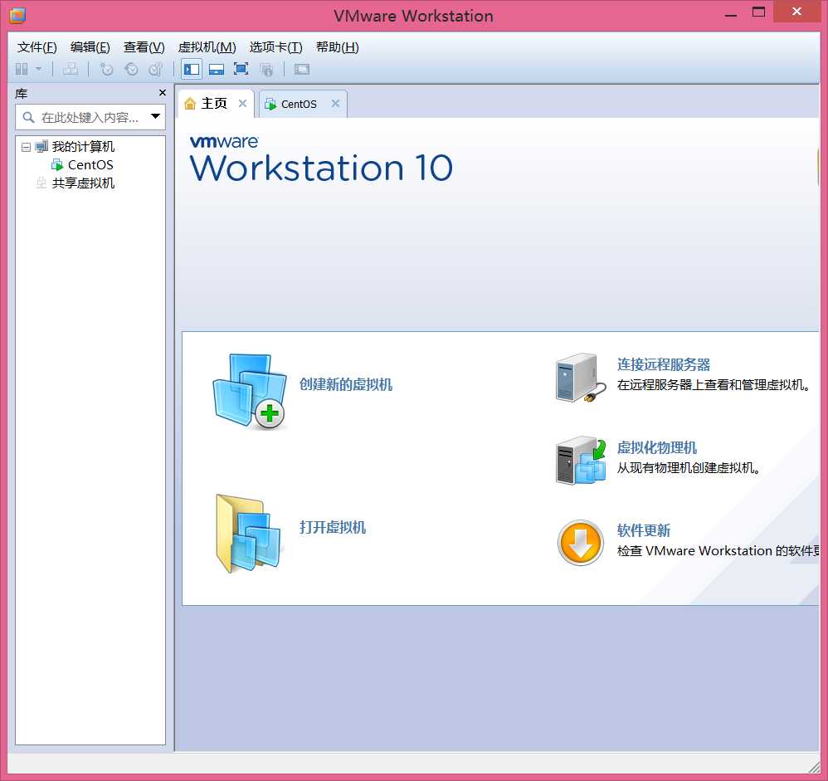Select 共享虚拟机 in the library tree
828x781 pixels.
coord(83,183)
